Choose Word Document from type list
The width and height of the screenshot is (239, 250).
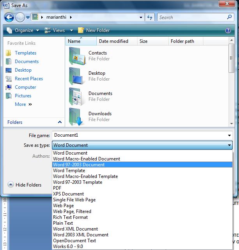click(x=142, y=153)
